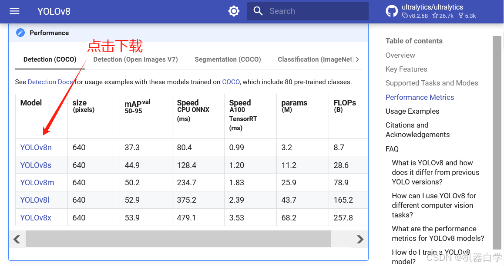Open FAQ 'What is YOLOv8 and how' link
Screen dimensions: 504x266
[x=436, y=172]
